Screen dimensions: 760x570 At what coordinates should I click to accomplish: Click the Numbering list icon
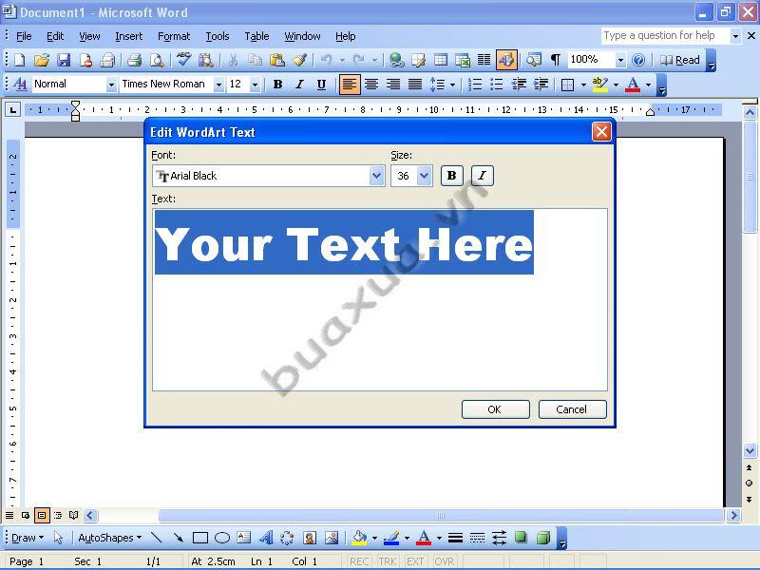click(x=474, y=85)
